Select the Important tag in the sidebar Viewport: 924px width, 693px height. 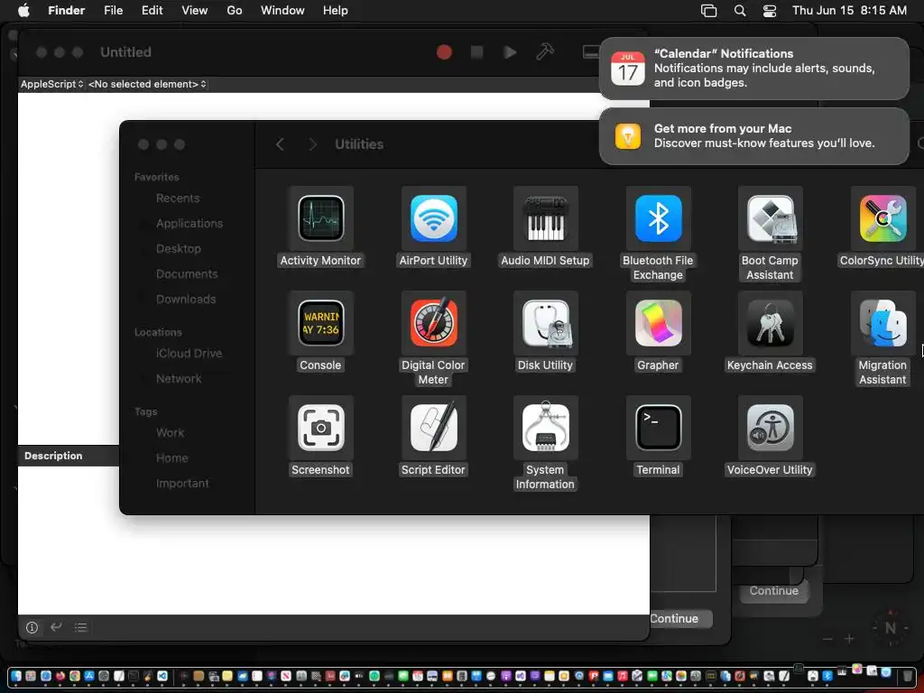click(182, 484)
